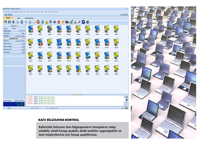Select the highlighted computer with selected label
The width and height of the screenshot is (198, 147).
[x=59, y=43]
